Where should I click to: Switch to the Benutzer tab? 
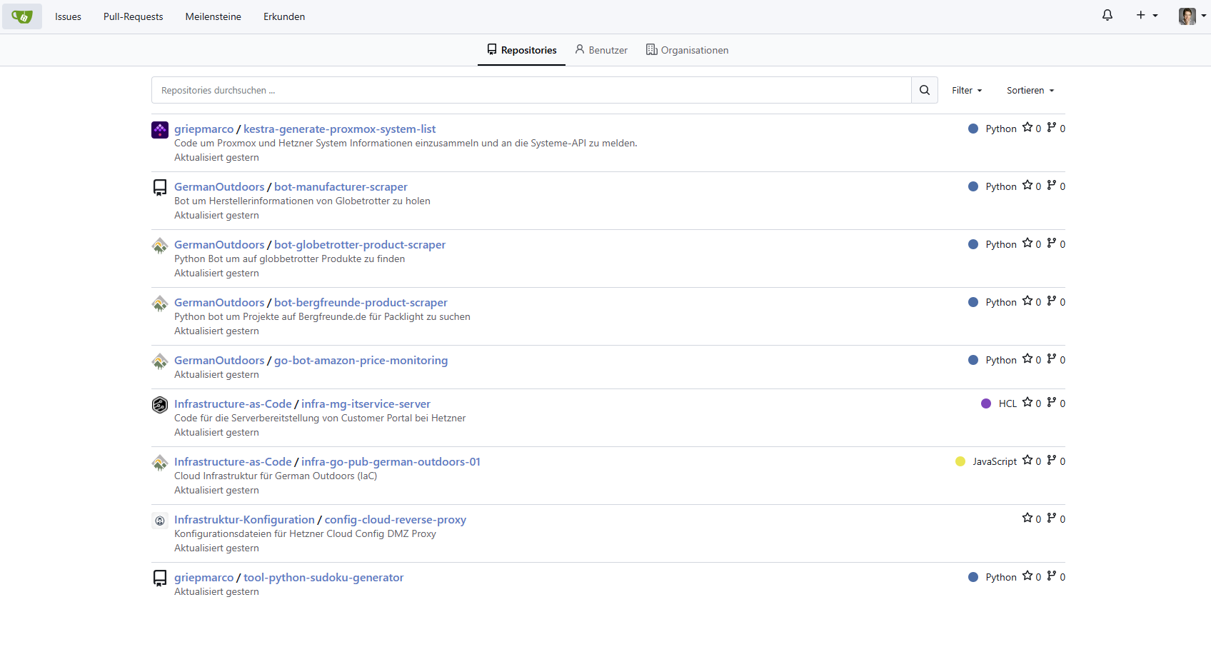coord(601,50)
